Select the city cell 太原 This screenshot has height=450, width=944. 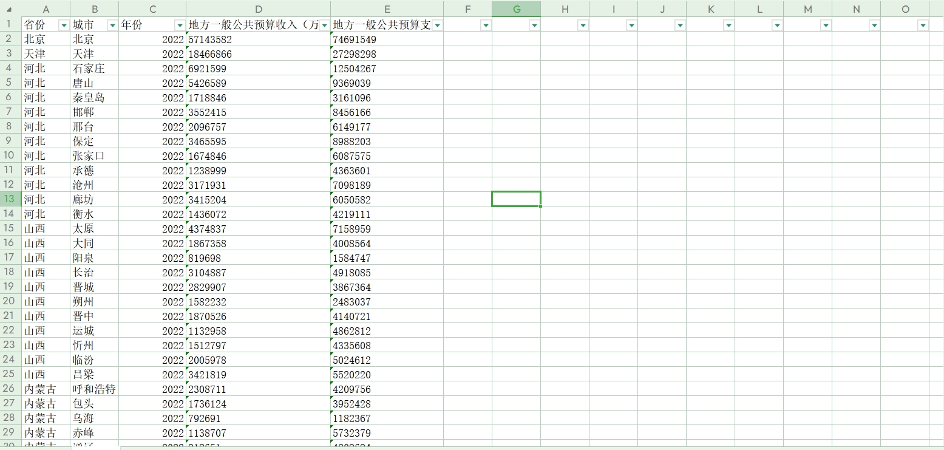tap(95, 229)
